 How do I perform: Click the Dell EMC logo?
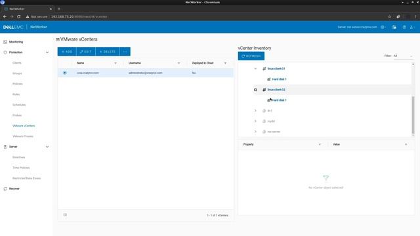(x=13, y=27)
